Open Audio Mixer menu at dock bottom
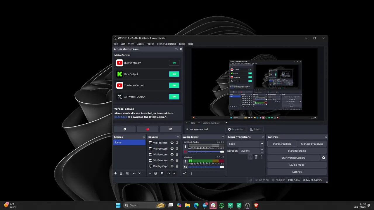This screenshot has width=374, height=210. click(191, 173)
